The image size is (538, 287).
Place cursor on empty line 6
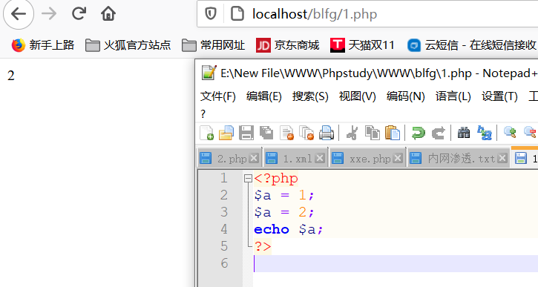tap(396, 263)
